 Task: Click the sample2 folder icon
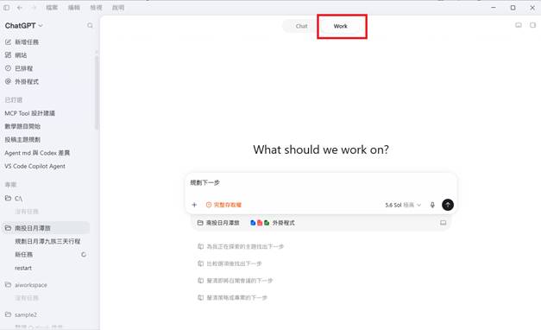8,314
